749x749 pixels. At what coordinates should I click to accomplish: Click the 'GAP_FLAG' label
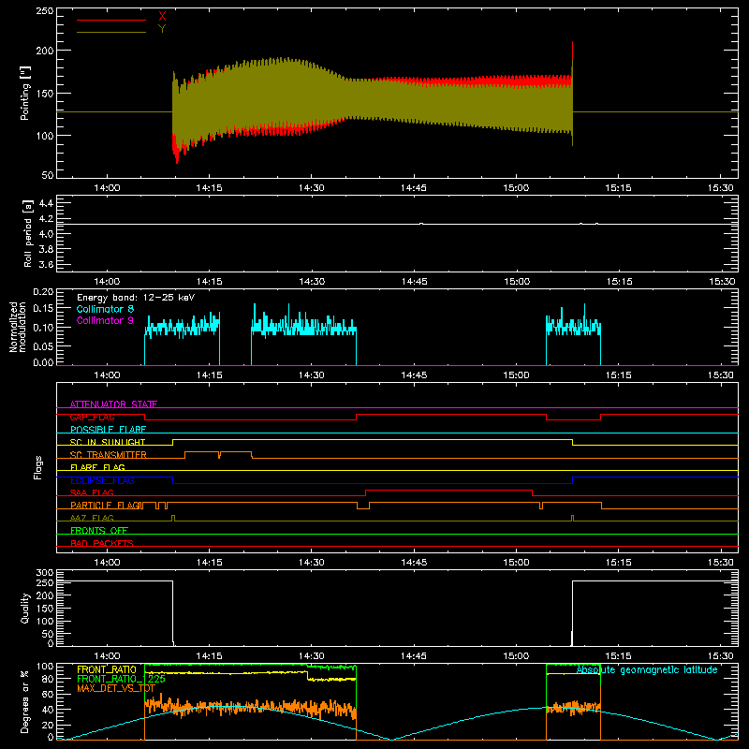pos(92,417)
